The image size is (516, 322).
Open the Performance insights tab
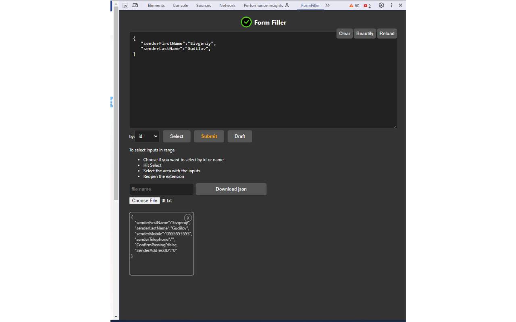(266, 5)
